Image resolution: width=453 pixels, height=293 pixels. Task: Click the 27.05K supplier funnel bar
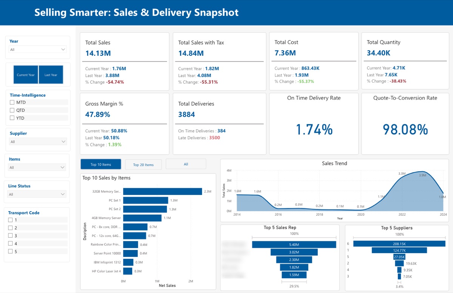click(x=399, y=257)
